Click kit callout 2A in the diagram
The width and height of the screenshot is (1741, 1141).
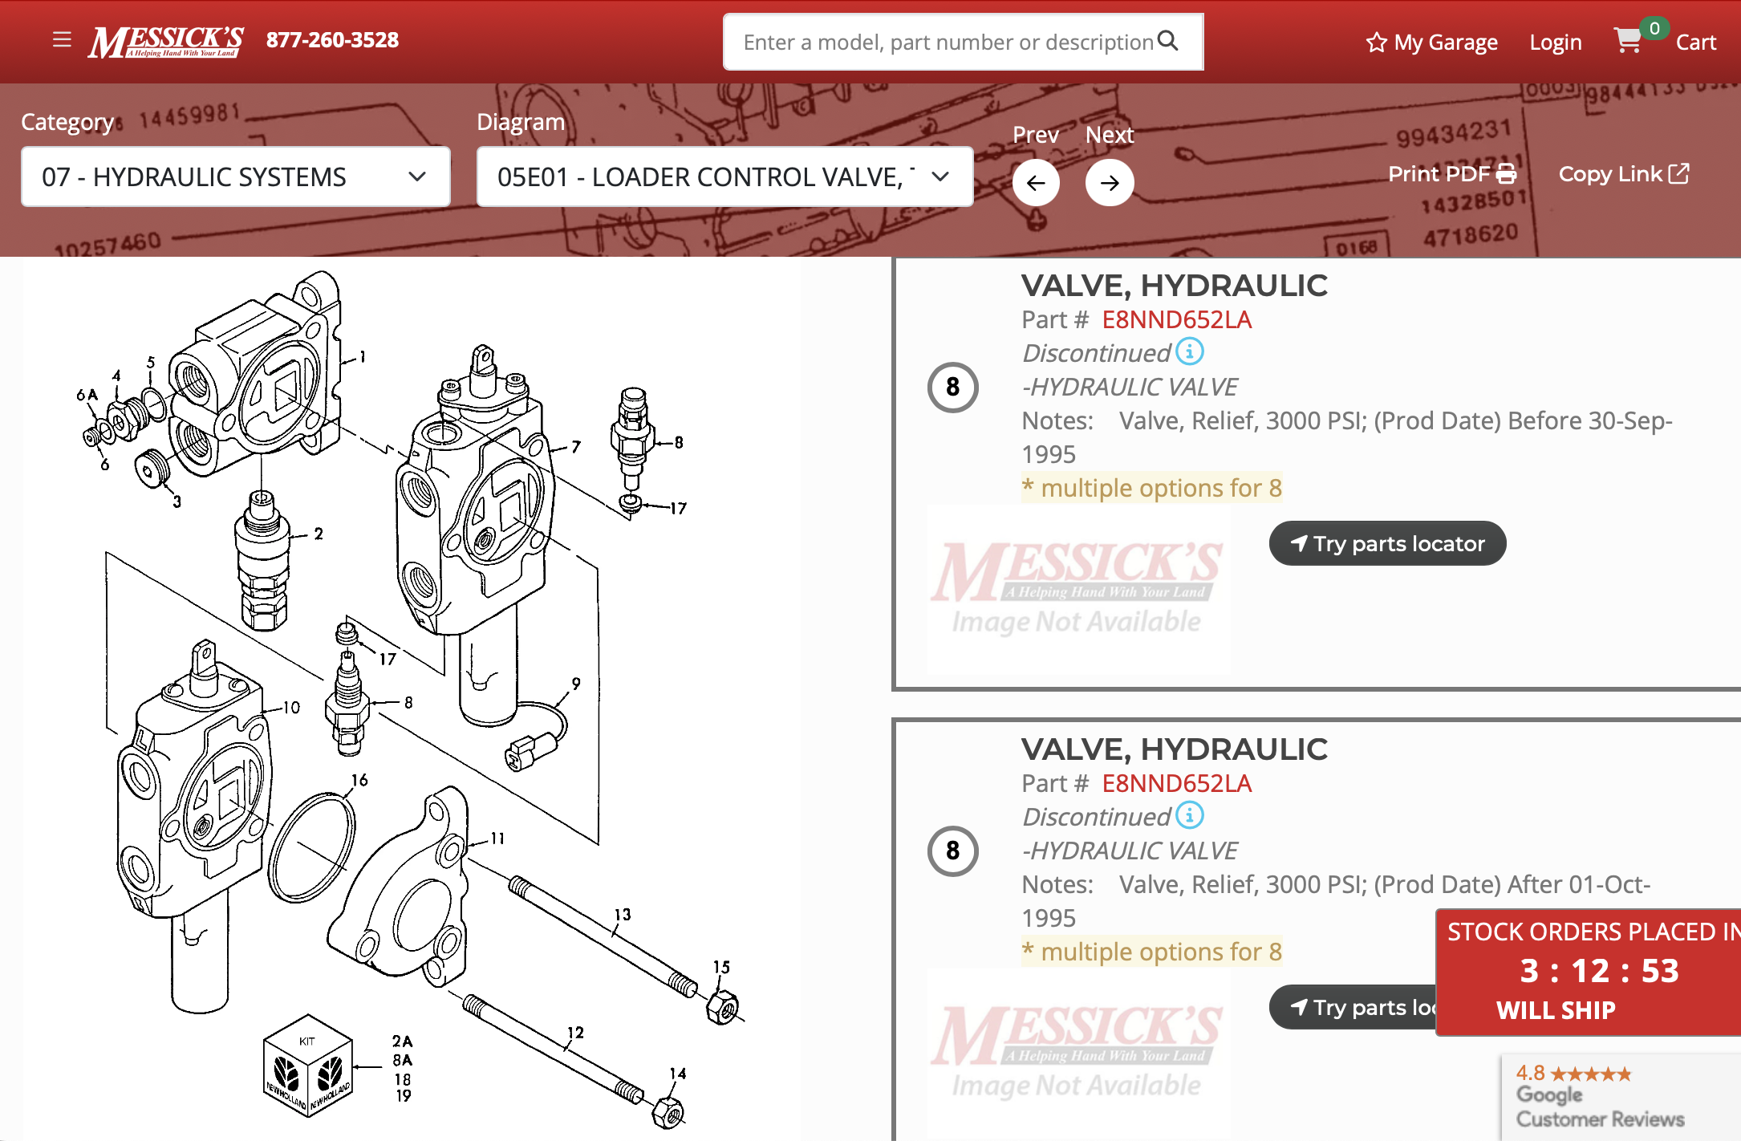click(402, 1042)
